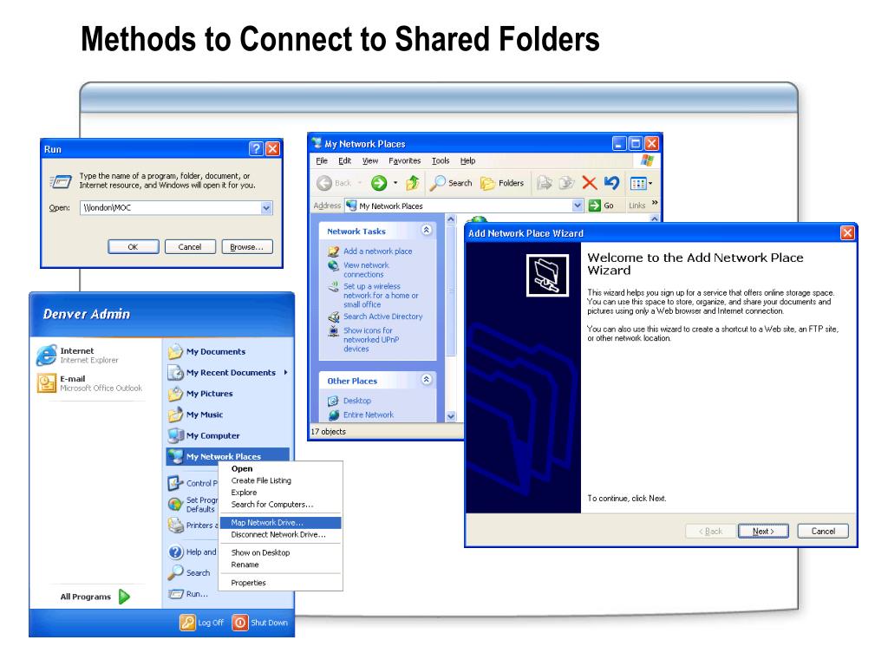Click Cancel in Add Network Place Wizard
This screenshot has width=888, height=666.
823,531
